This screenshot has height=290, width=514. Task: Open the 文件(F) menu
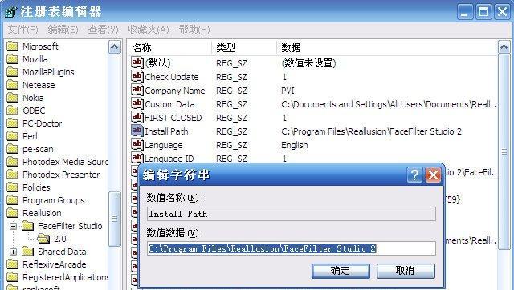(22, 30)
